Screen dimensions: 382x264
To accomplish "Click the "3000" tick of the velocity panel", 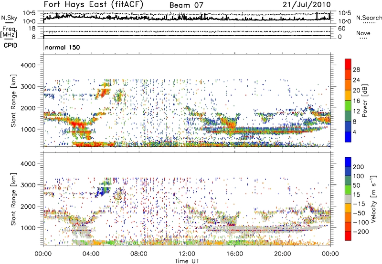I will pos(28,185).
